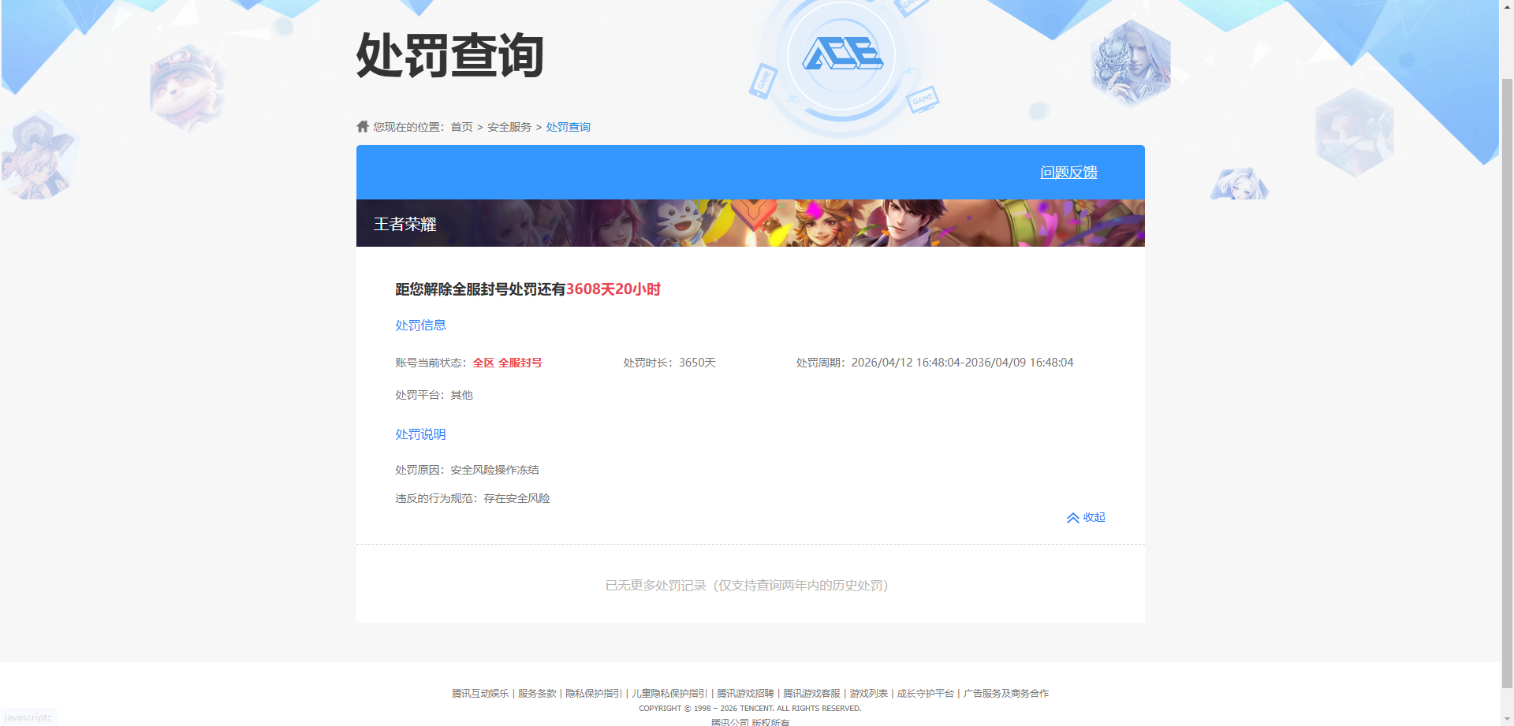Screen dimensions: 1514x726
Task: Open 广告服务及商务合作 footer link
Action: tap(1005, 694)
